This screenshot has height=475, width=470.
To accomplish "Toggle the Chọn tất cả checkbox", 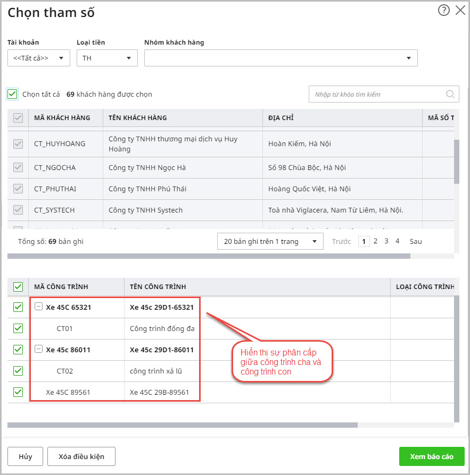I will (13, 94).
